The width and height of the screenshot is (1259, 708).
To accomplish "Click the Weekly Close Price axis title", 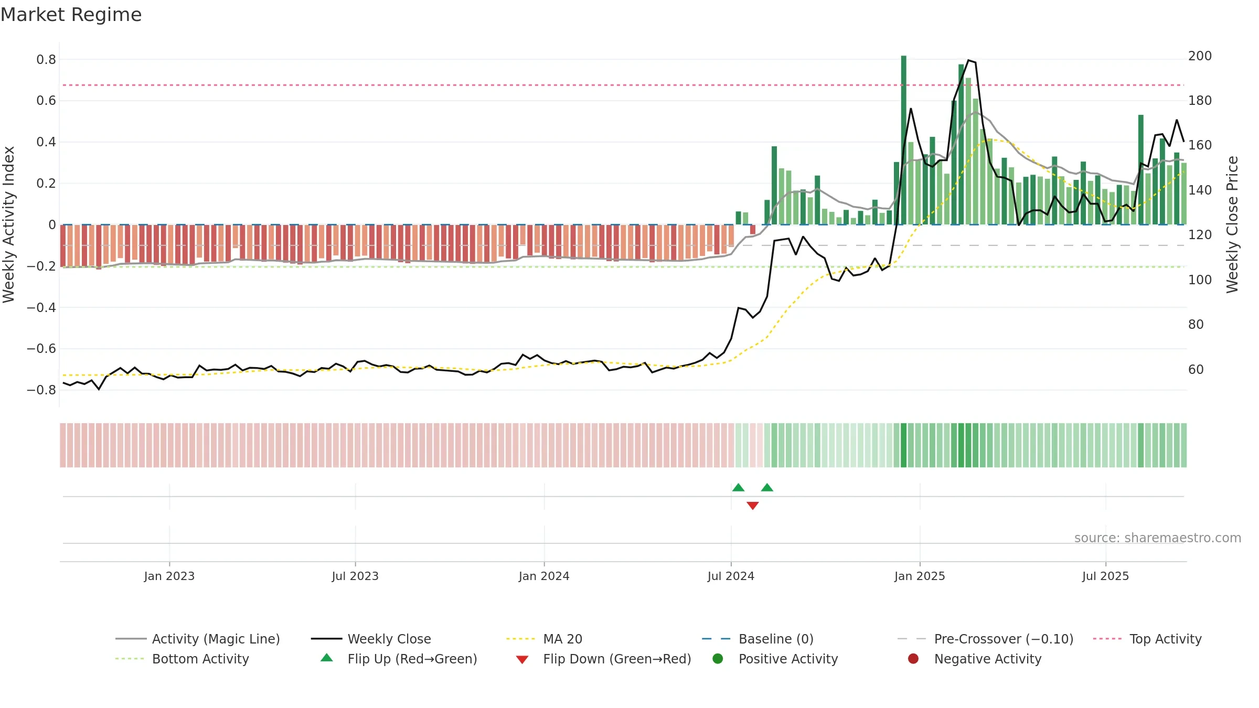I will pos(1232,224).
